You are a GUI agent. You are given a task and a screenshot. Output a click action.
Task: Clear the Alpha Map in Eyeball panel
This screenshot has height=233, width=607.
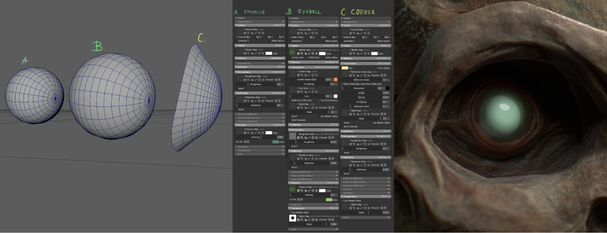point(316,220)
